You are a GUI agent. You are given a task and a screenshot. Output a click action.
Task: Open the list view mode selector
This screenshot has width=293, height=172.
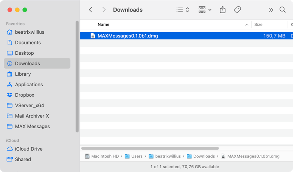[x=183, y=10]
